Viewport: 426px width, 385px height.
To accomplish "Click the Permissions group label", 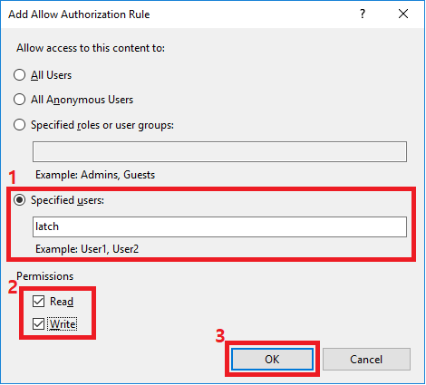I will (45, 276).
